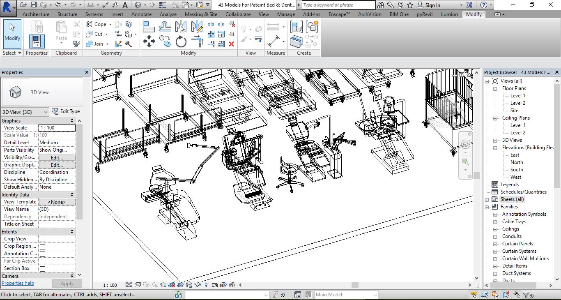Select the Move tool in Modify panel
Image resolution: width=561 pixels, height=300 pixels.
click(149, 41)
